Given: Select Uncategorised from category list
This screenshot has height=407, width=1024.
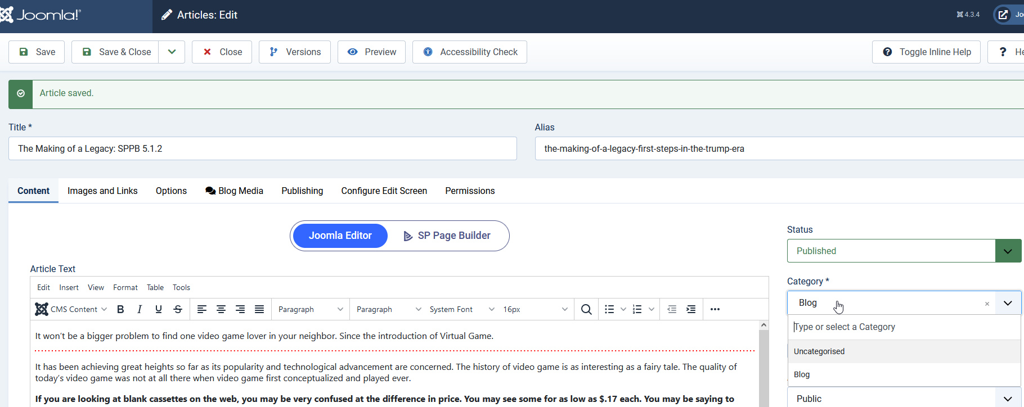Looking at the screenshot, I should click(819, 351).
